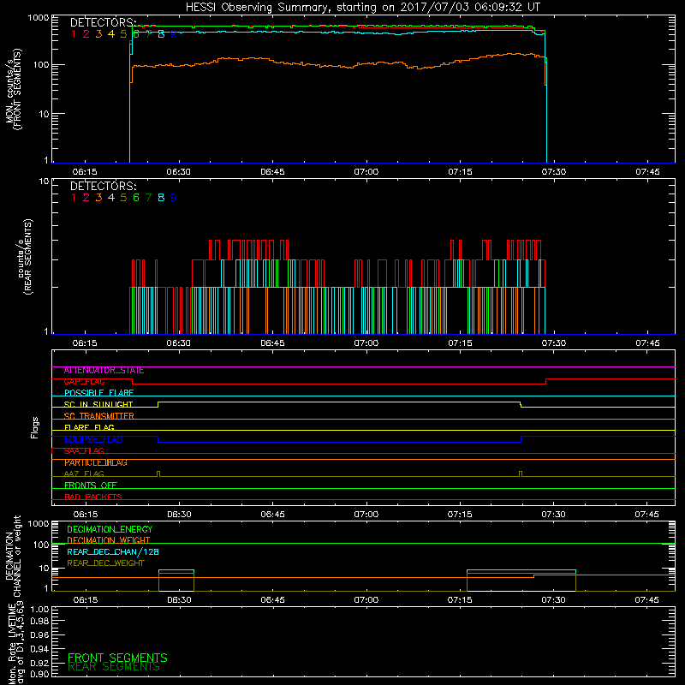The image size is (685, 685).
Task: Select detector 1 in front segments legend
Action: 74,34
